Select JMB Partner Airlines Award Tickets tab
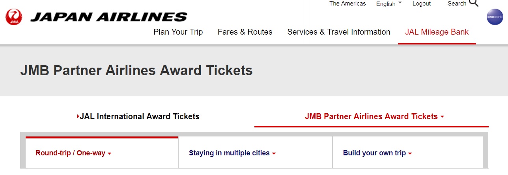The height and width of the screenshot is (175, 508). click(371, 116)
